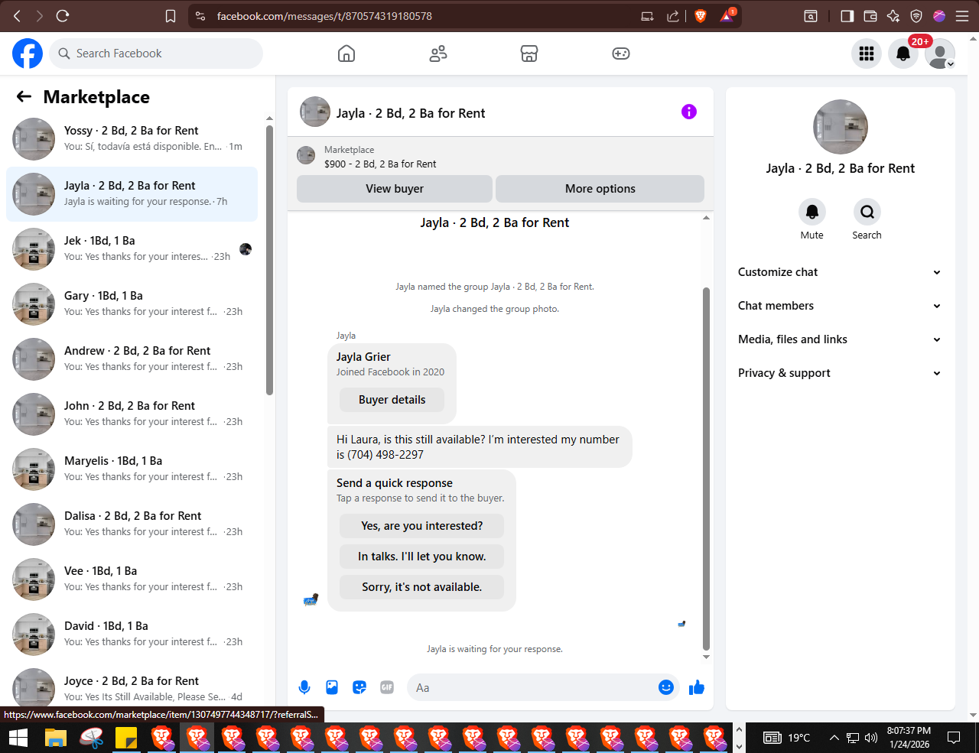Open the Friends tab icon

pyautogui.click(x=438, y=54)
